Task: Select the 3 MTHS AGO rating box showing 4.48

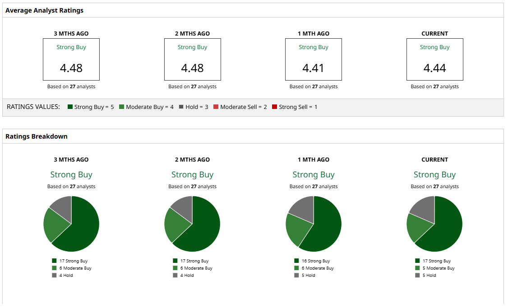Action: click(x=71, y=59)
